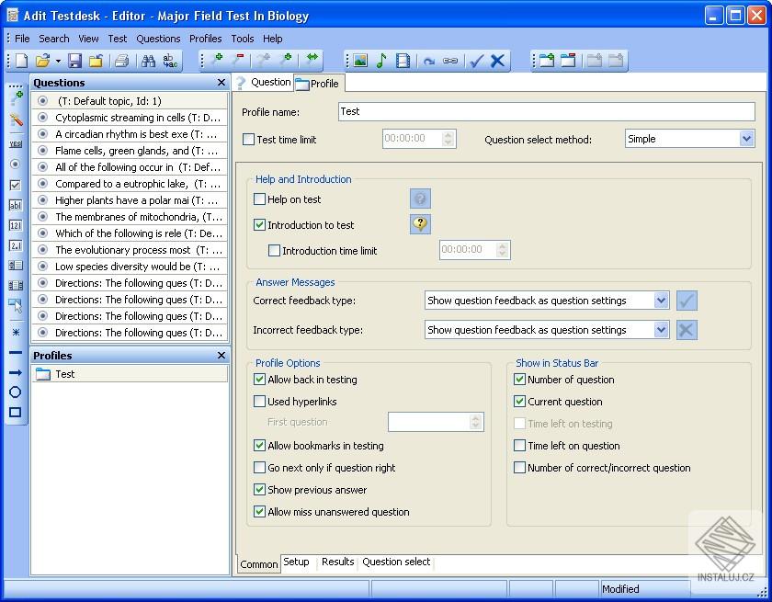Disable Introduction to test
The height and width of the screenshot is (602, 772).
pyautogui.click(x=260, y=224)
